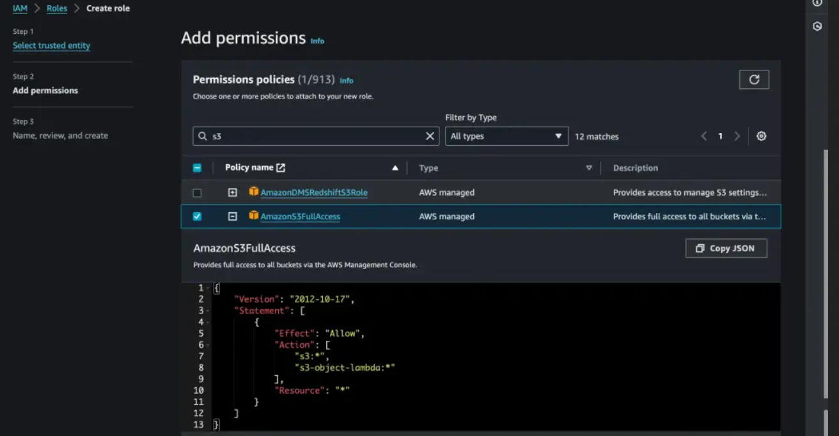The image size is (839, 436).
Task: Open Info link beside Add permissions
Action: [317, 41]
